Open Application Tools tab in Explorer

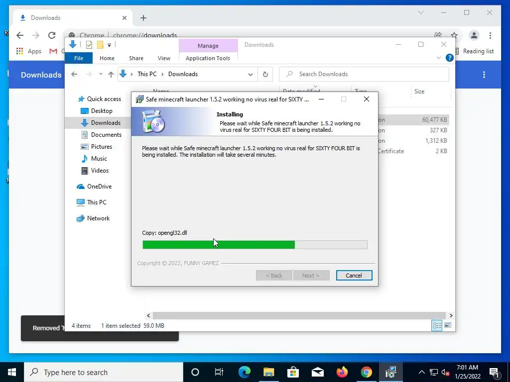208,58
